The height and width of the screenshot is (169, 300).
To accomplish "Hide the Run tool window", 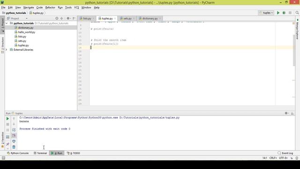I will tap(292, 113).
